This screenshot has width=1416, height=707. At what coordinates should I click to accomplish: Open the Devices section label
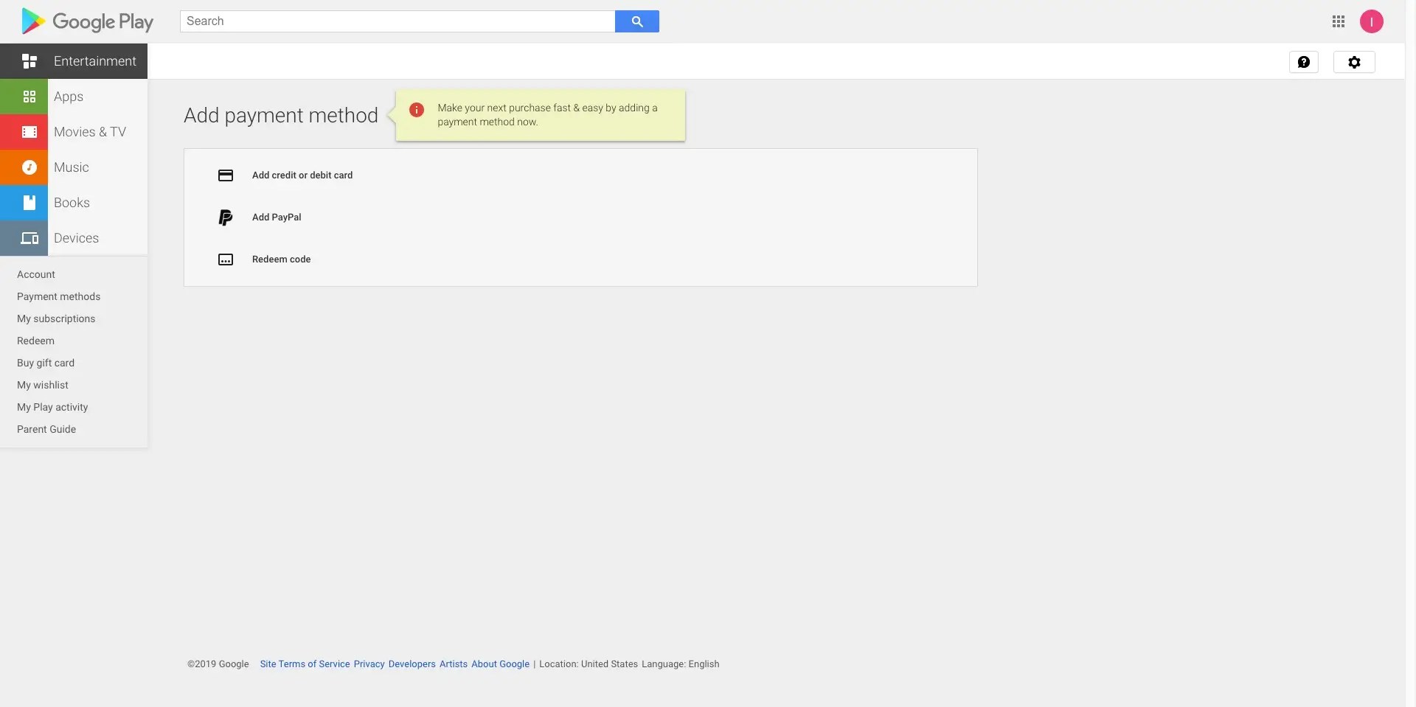click(x=76, y=238)
